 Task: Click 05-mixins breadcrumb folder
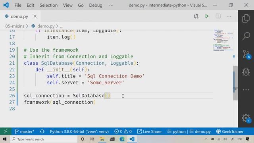(15, 26)
